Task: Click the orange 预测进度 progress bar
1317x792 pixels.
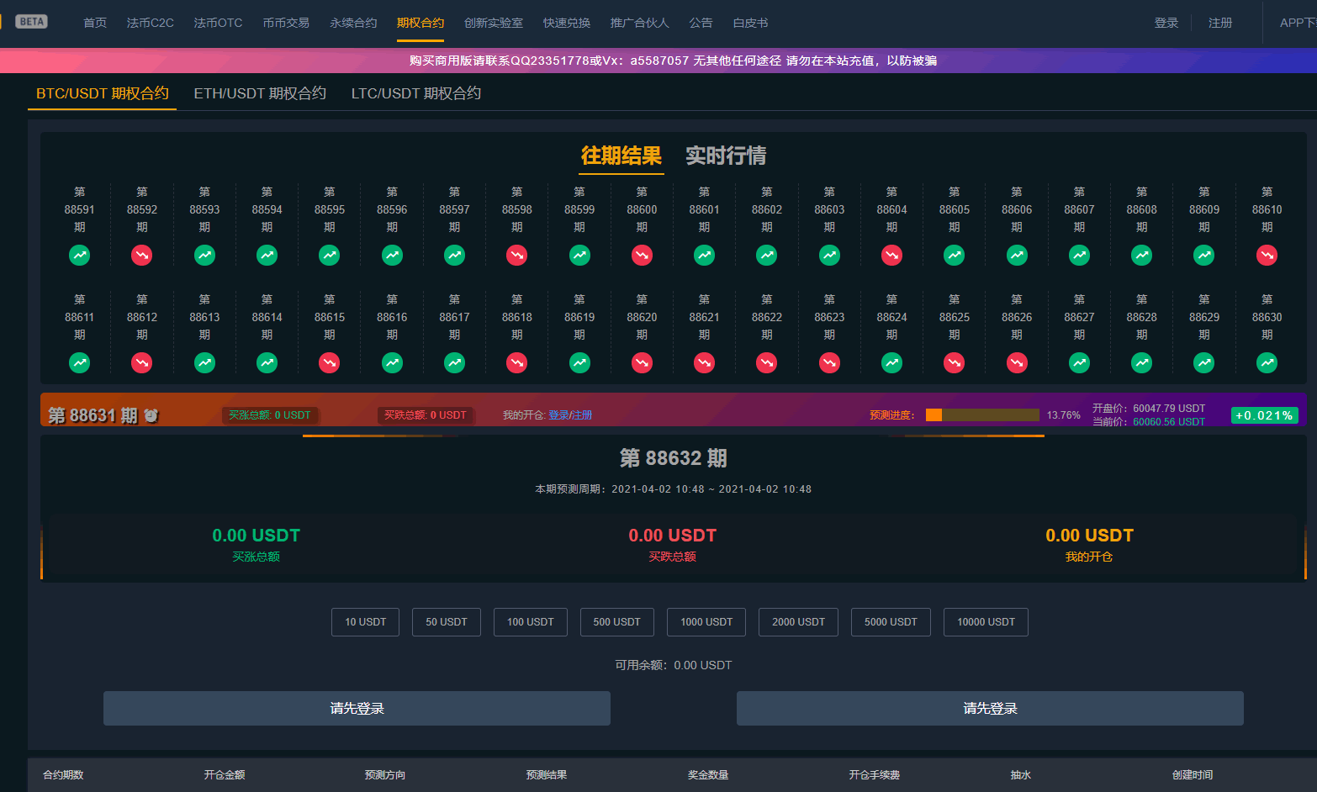Action: [981, 415]
